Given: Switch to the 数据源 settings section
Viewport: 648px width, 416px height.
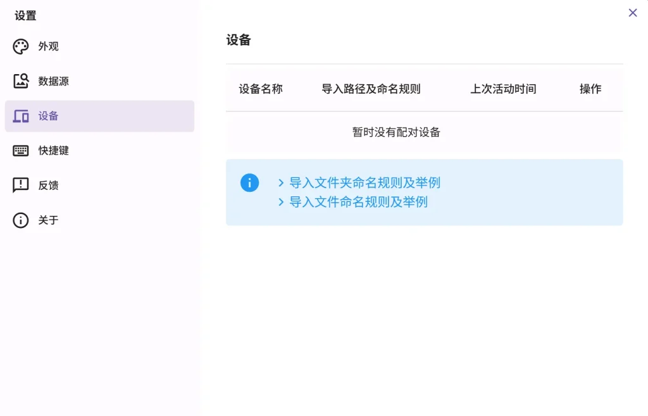Looking at the screenshot, I should coord(54,81).
